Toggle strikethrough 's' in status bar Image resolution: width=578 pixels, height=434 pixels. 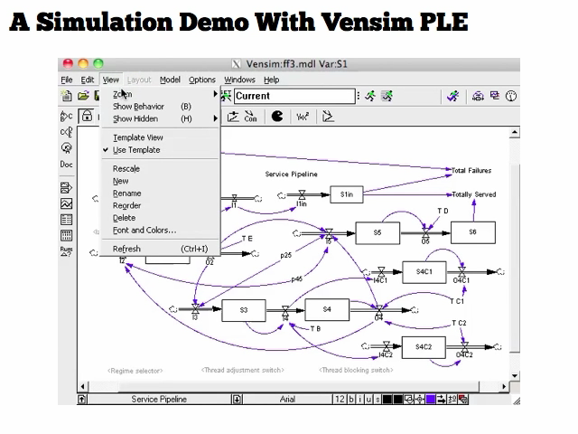[378, 400]
